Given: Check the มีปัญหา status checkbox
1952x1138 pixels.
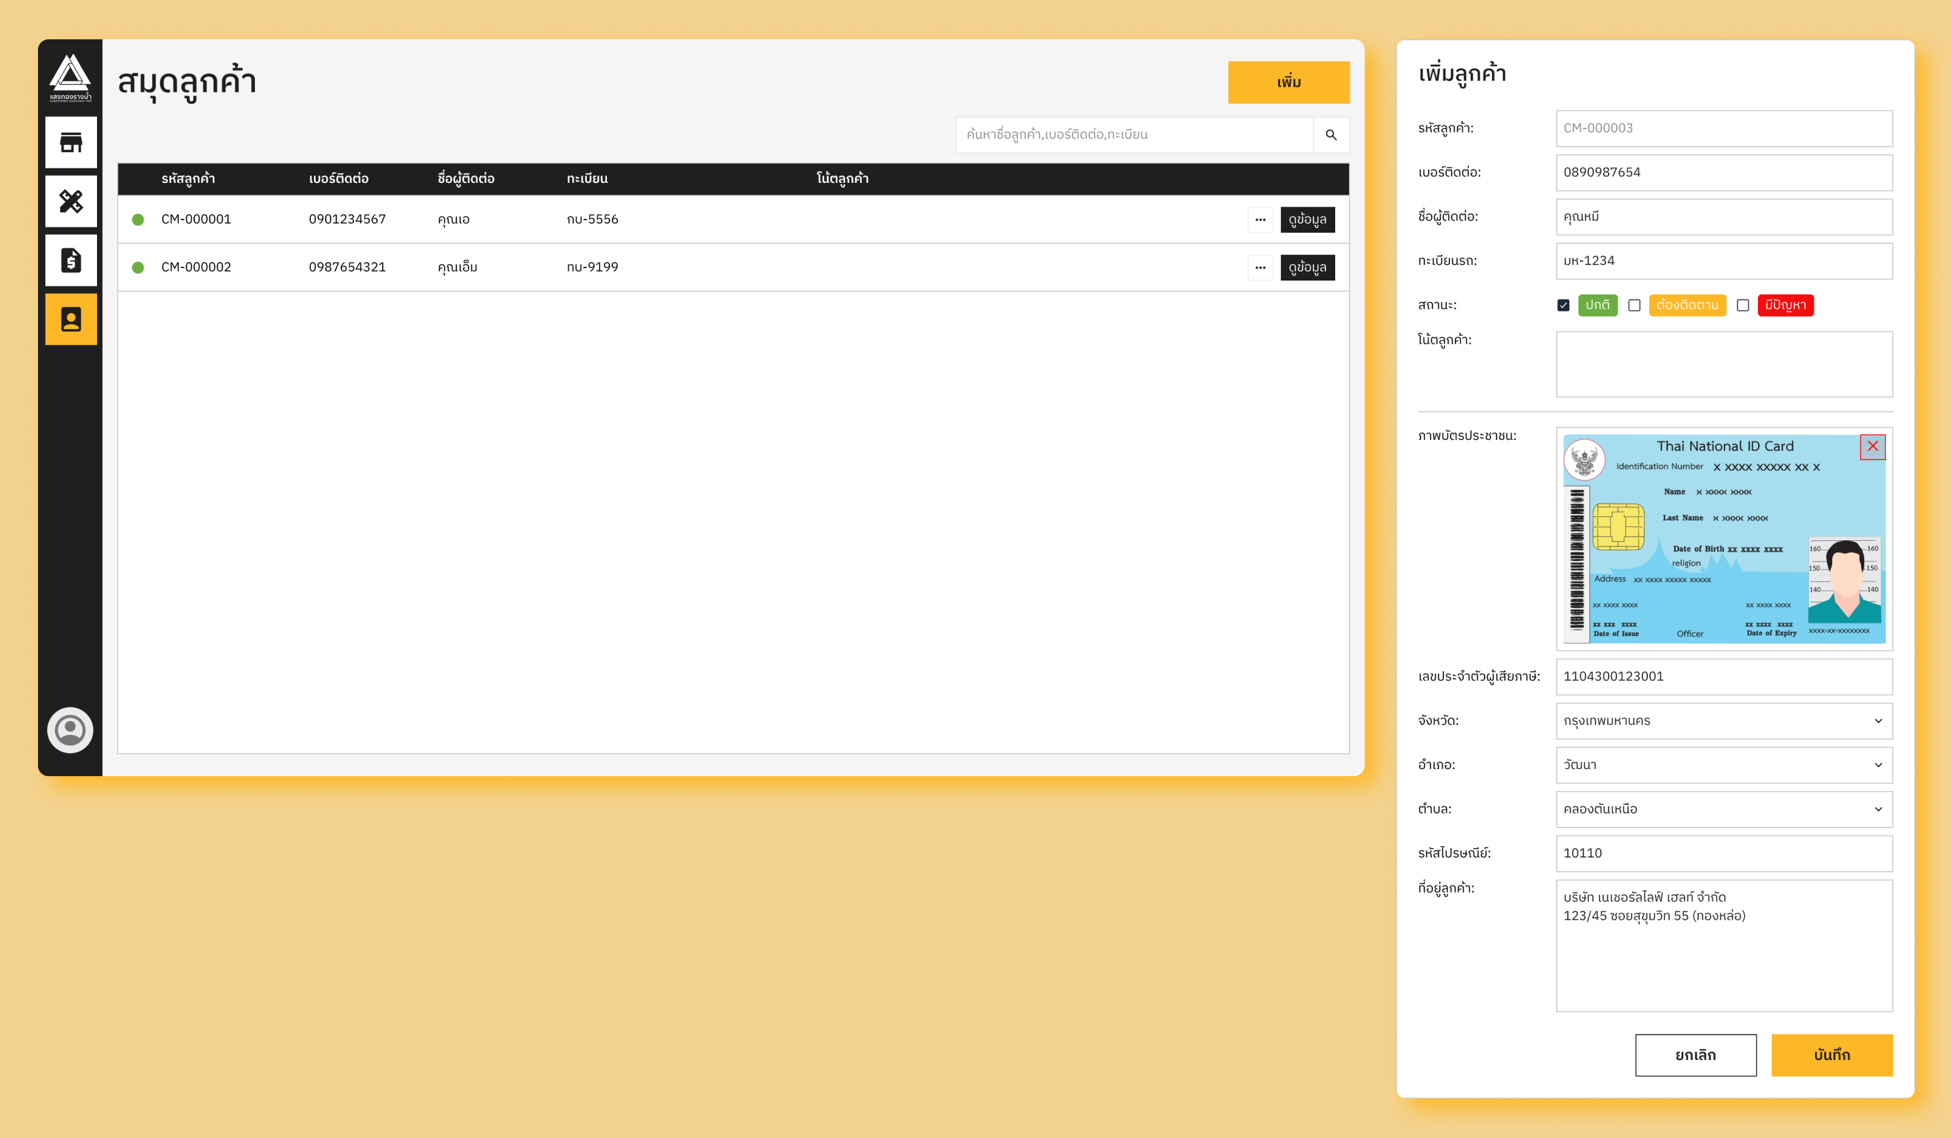Looking at the screenshot, I should [1744, 305].
